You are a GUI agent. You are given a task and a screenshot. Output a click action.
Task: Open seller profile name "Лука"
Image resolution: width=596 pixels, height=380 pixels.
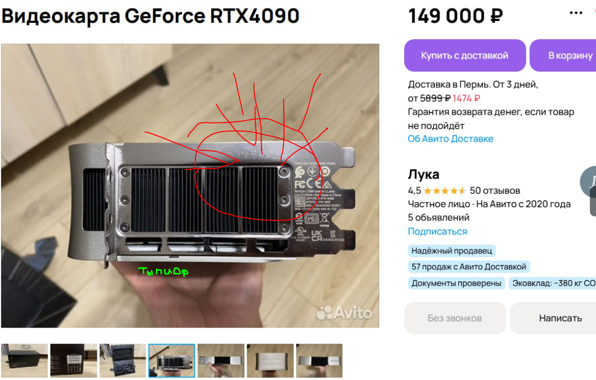(423, 174)
